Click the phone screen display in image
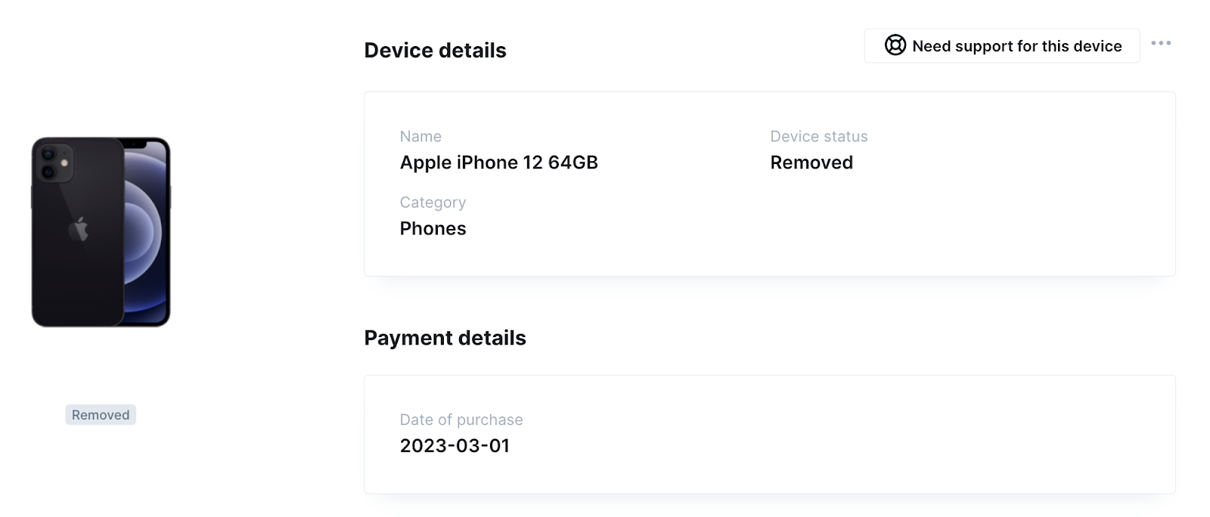Viewport: 1210px width, 517px height. tap(146, 232)
